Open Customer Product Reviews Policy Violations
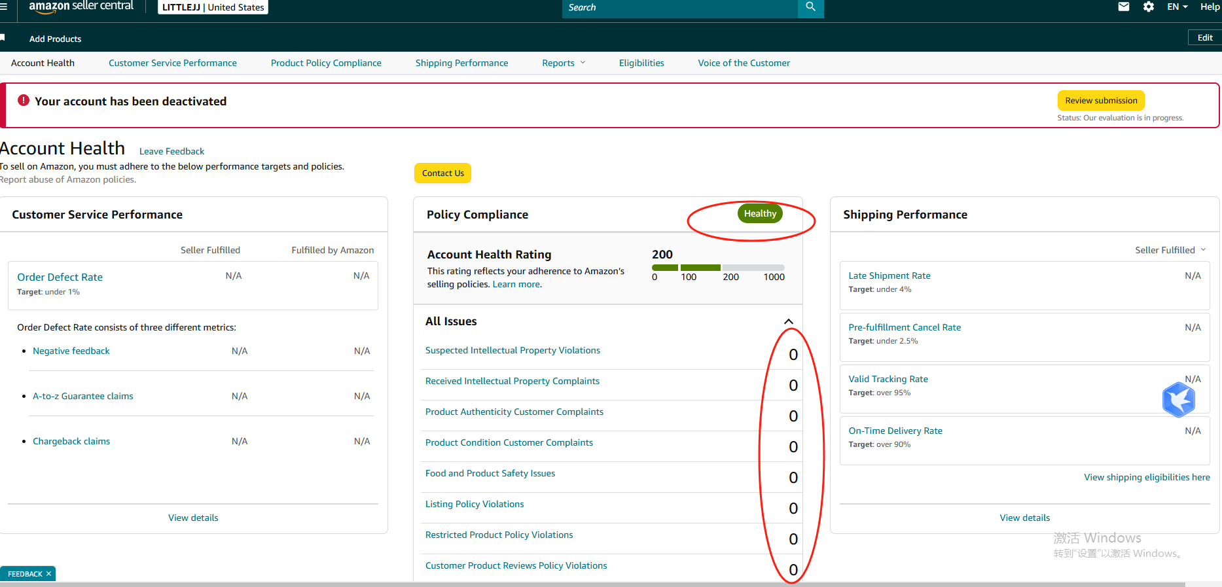The image size is (1222, 587). (516, 565)
